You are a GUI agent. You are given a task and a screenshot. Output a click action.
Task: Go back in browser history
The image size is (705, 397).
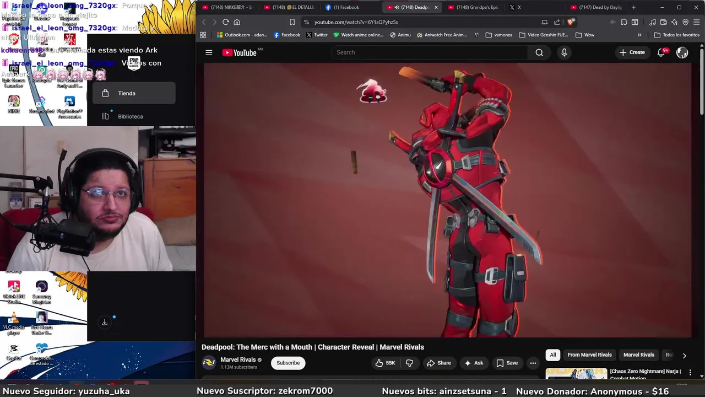204,22
